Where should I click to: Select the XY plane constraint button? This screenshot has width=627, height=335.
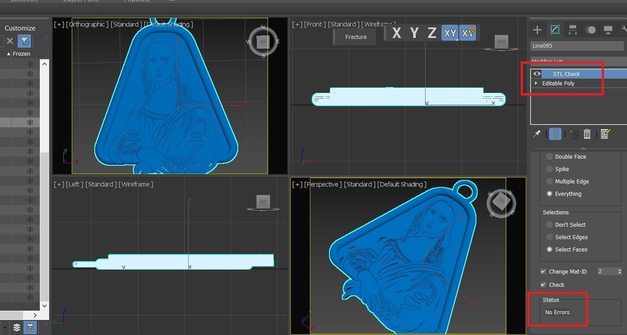click(450, 33)
